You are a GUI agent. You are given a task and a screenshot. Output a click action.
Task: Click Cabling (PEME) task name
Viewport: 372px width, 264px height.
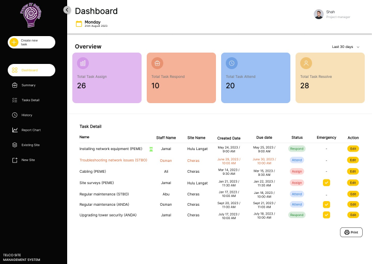pyautogui.click(x=92, y=171)
